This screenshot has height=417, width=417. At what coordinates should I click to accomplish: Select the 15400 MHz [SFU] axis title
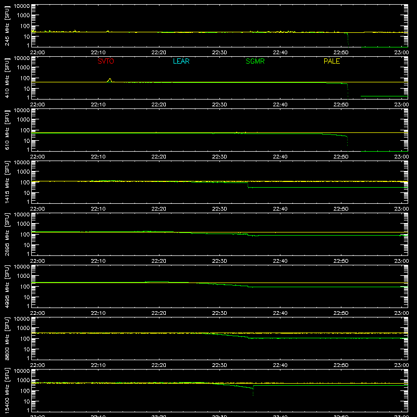[x=7, y=390]
